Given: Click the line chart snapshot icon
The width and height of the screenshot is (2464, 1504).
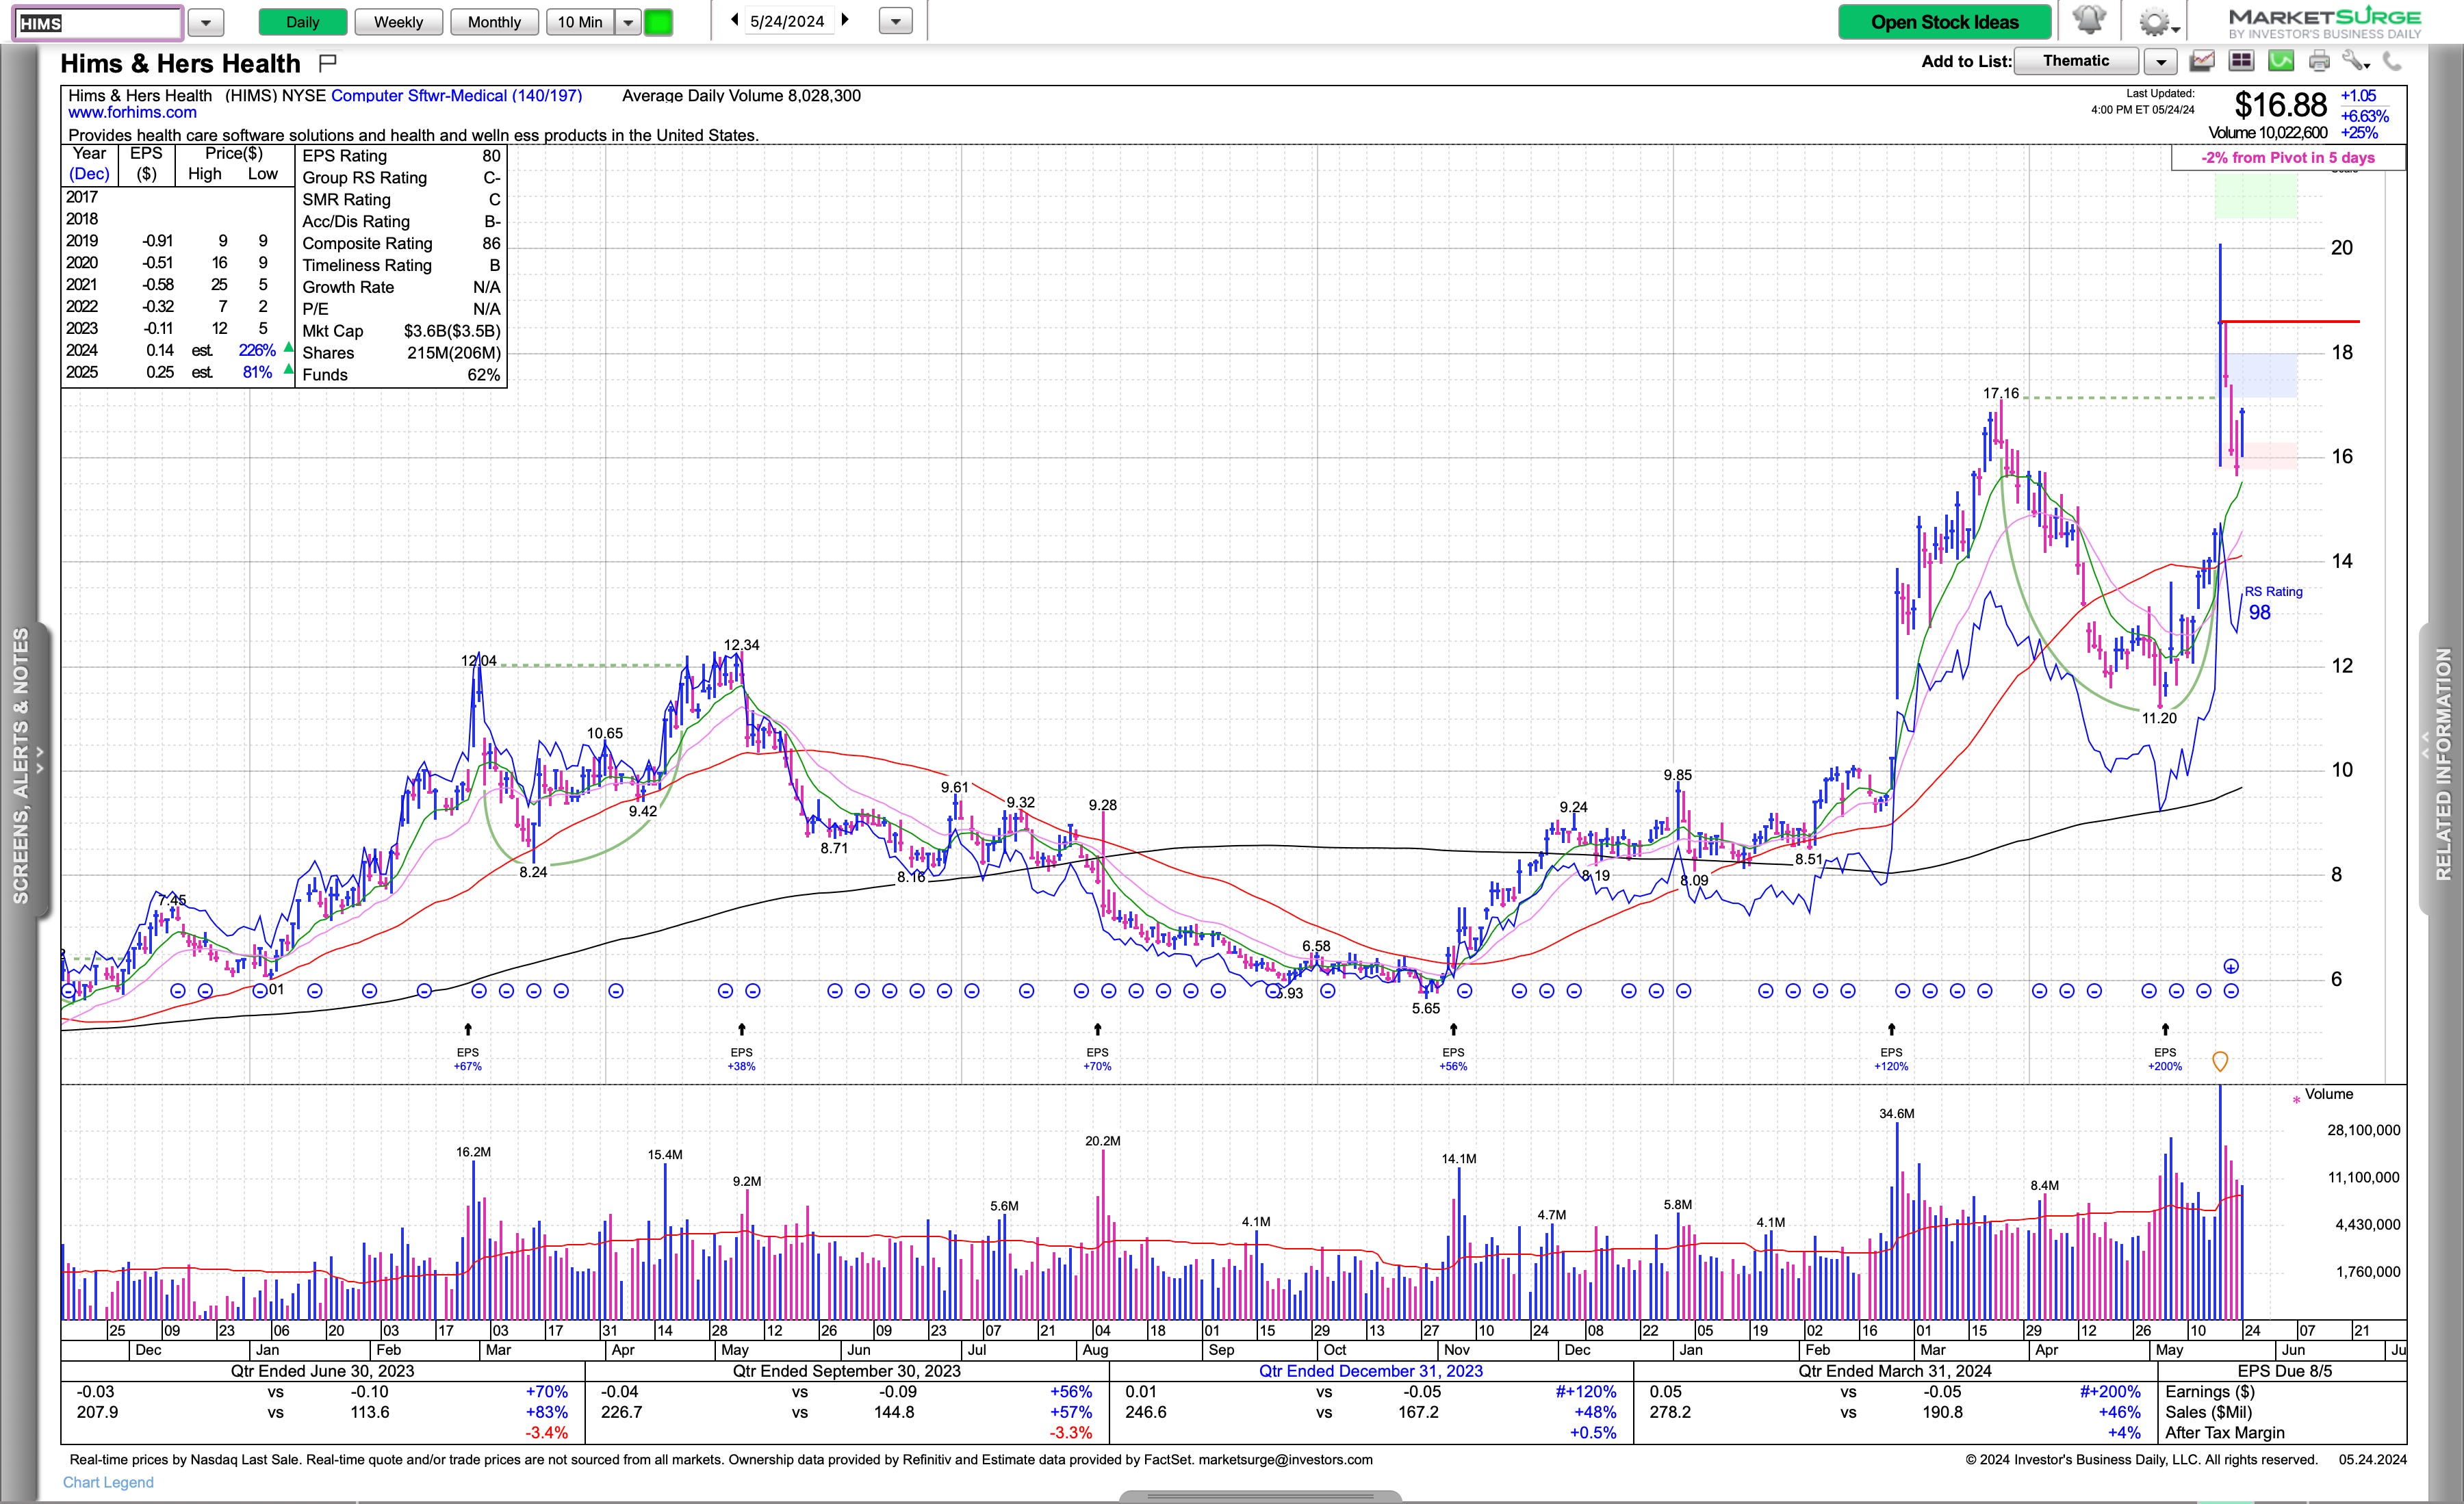Looking at the screenshot, I should [x=2202, y=62].
